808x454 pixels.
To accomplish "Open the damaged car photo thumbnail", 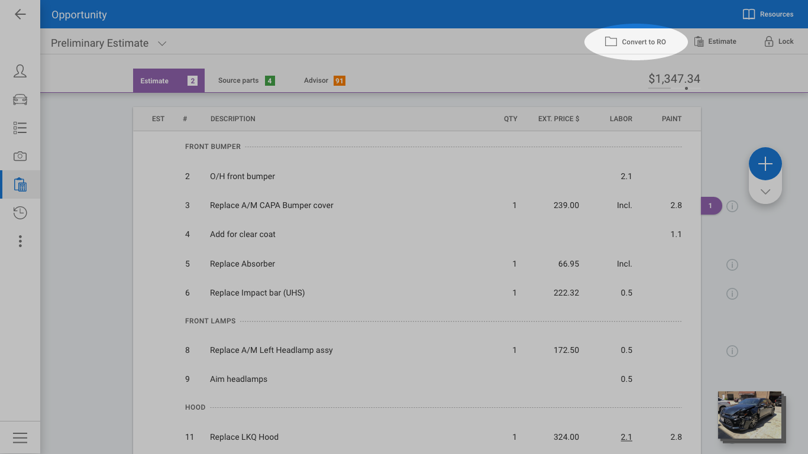I will point(749,415).
